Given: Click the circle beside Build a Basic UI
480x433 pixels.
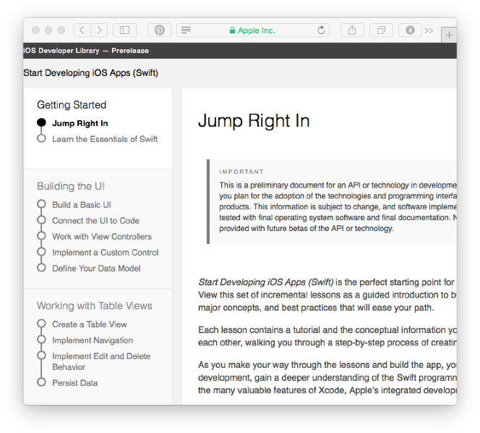Looking at the screenshot, I should pos(41,204).
